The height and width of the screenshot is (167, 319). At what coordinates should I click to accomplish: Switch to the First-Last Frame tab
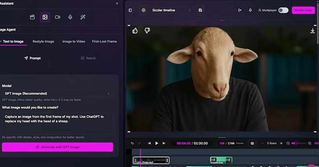click(104, 41)
